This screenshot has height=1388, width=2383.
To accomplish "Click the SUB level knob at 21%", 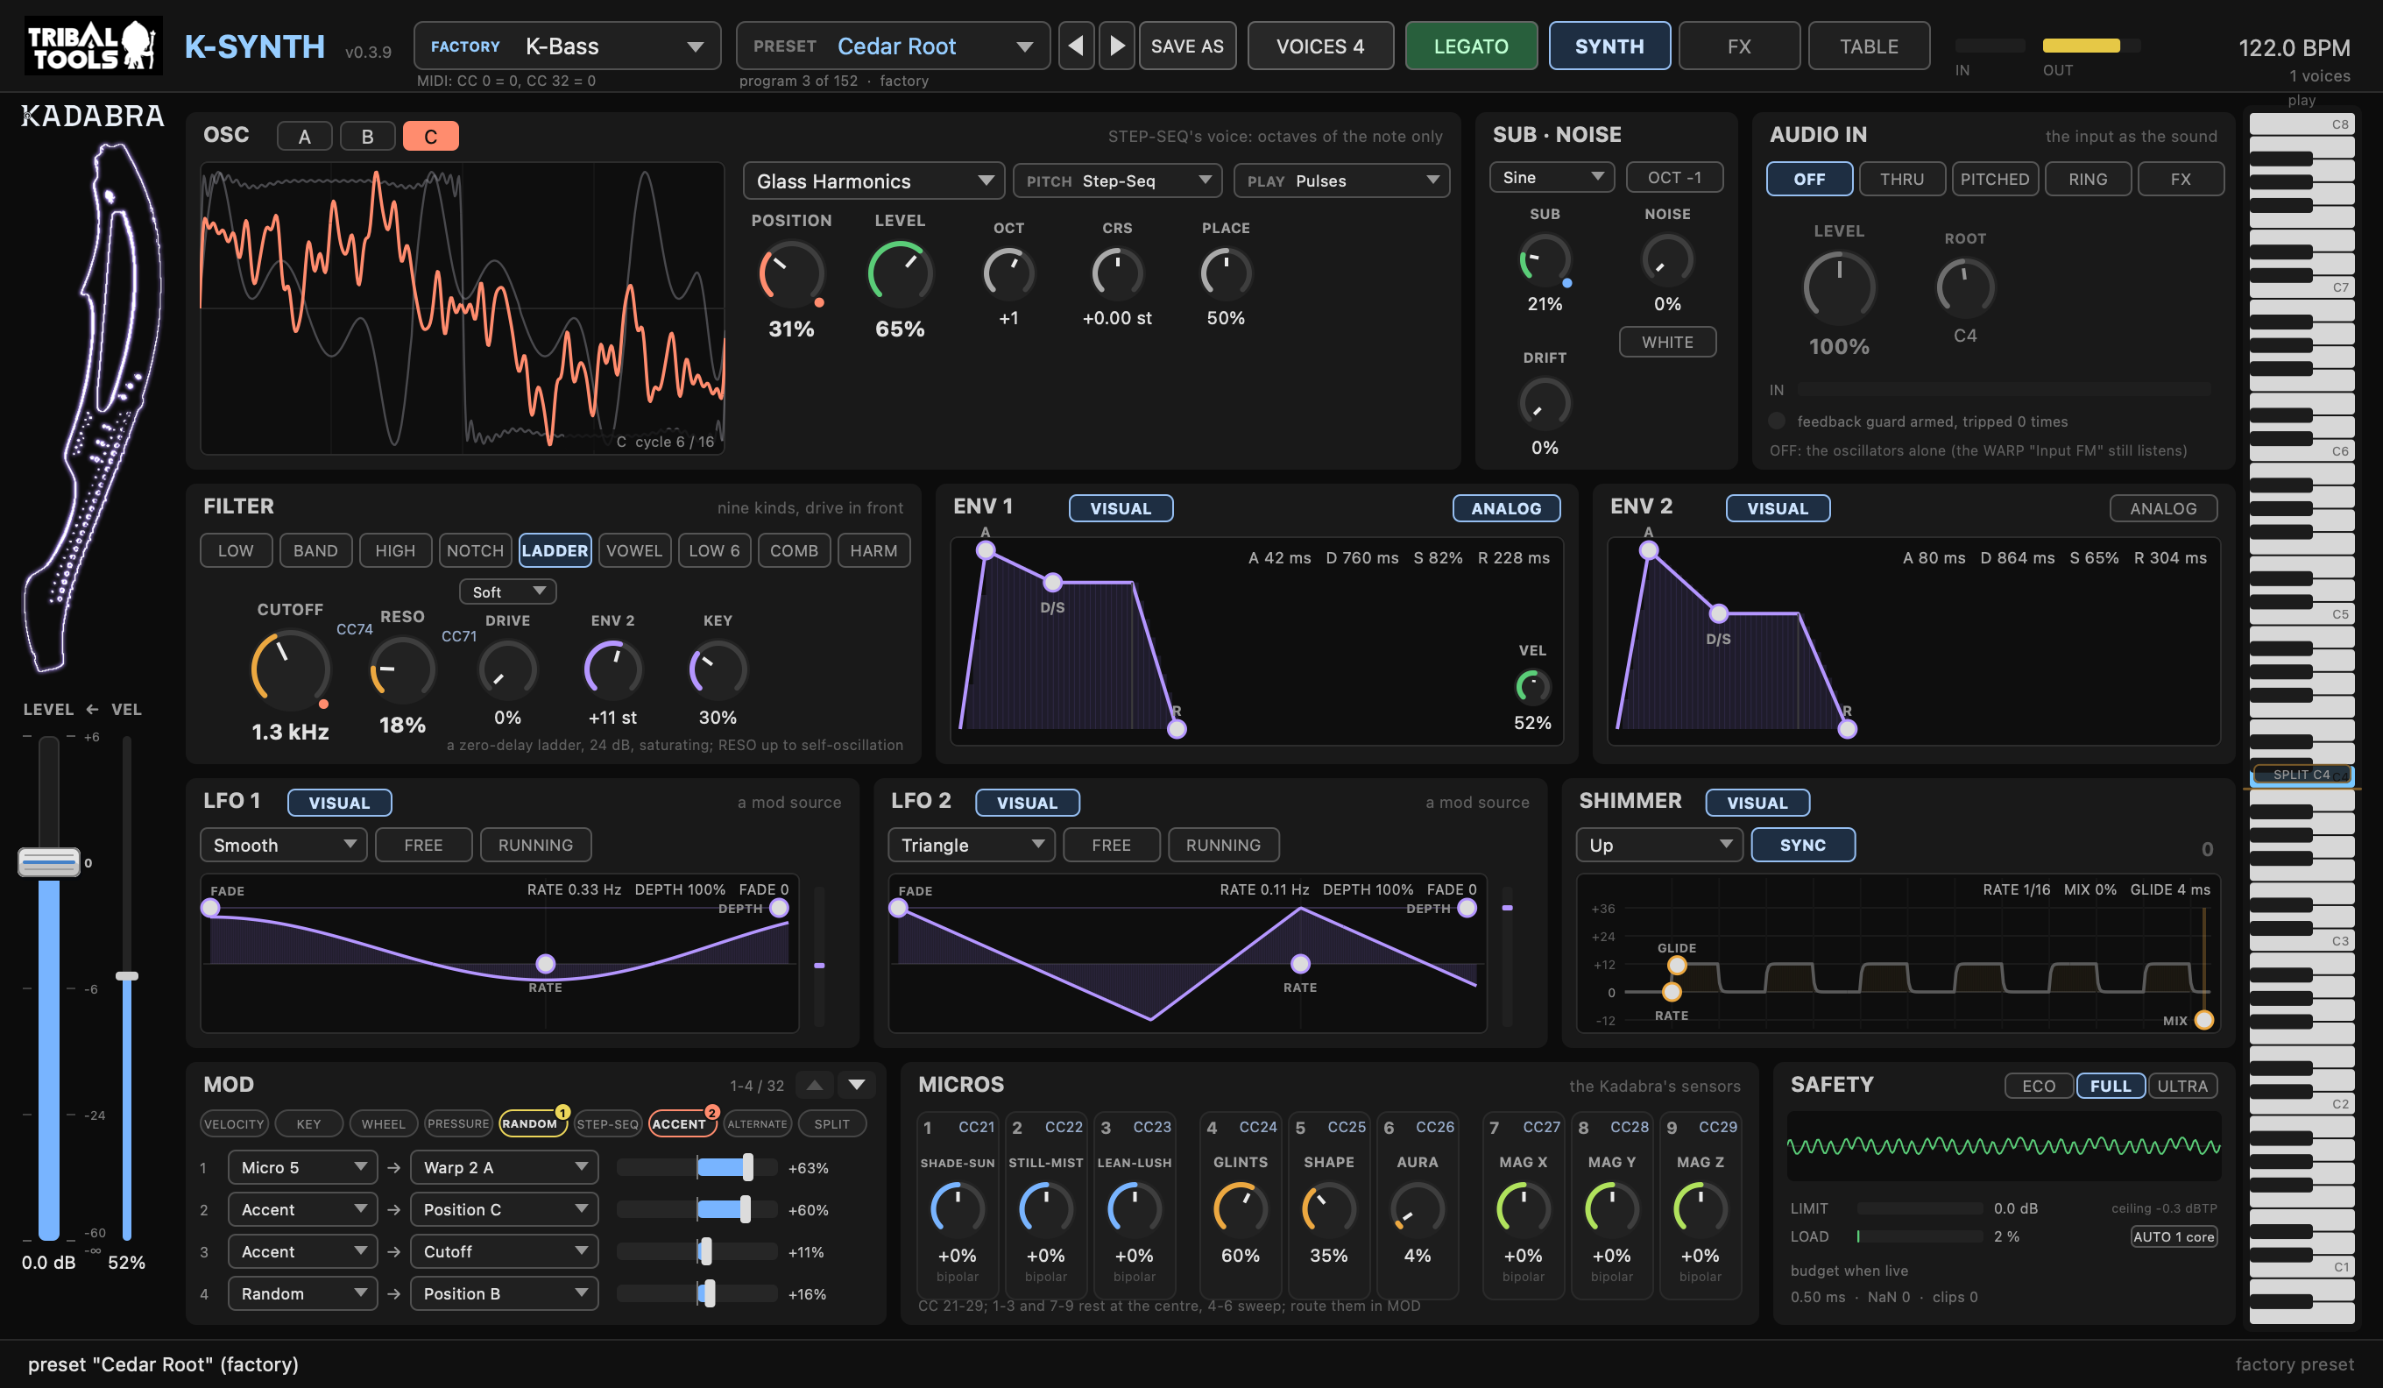I will [x=1545, y=259].
